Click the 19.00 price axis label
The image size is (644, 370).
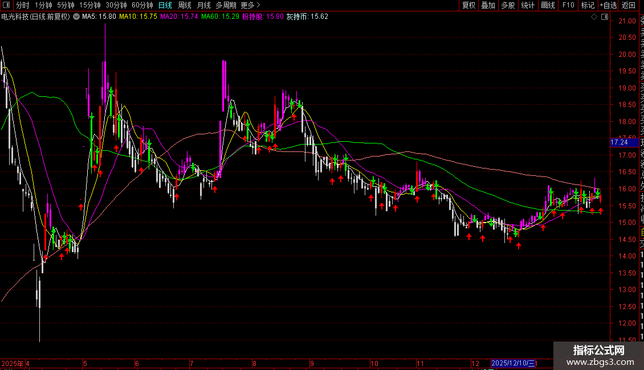click(x=627, y=88)
